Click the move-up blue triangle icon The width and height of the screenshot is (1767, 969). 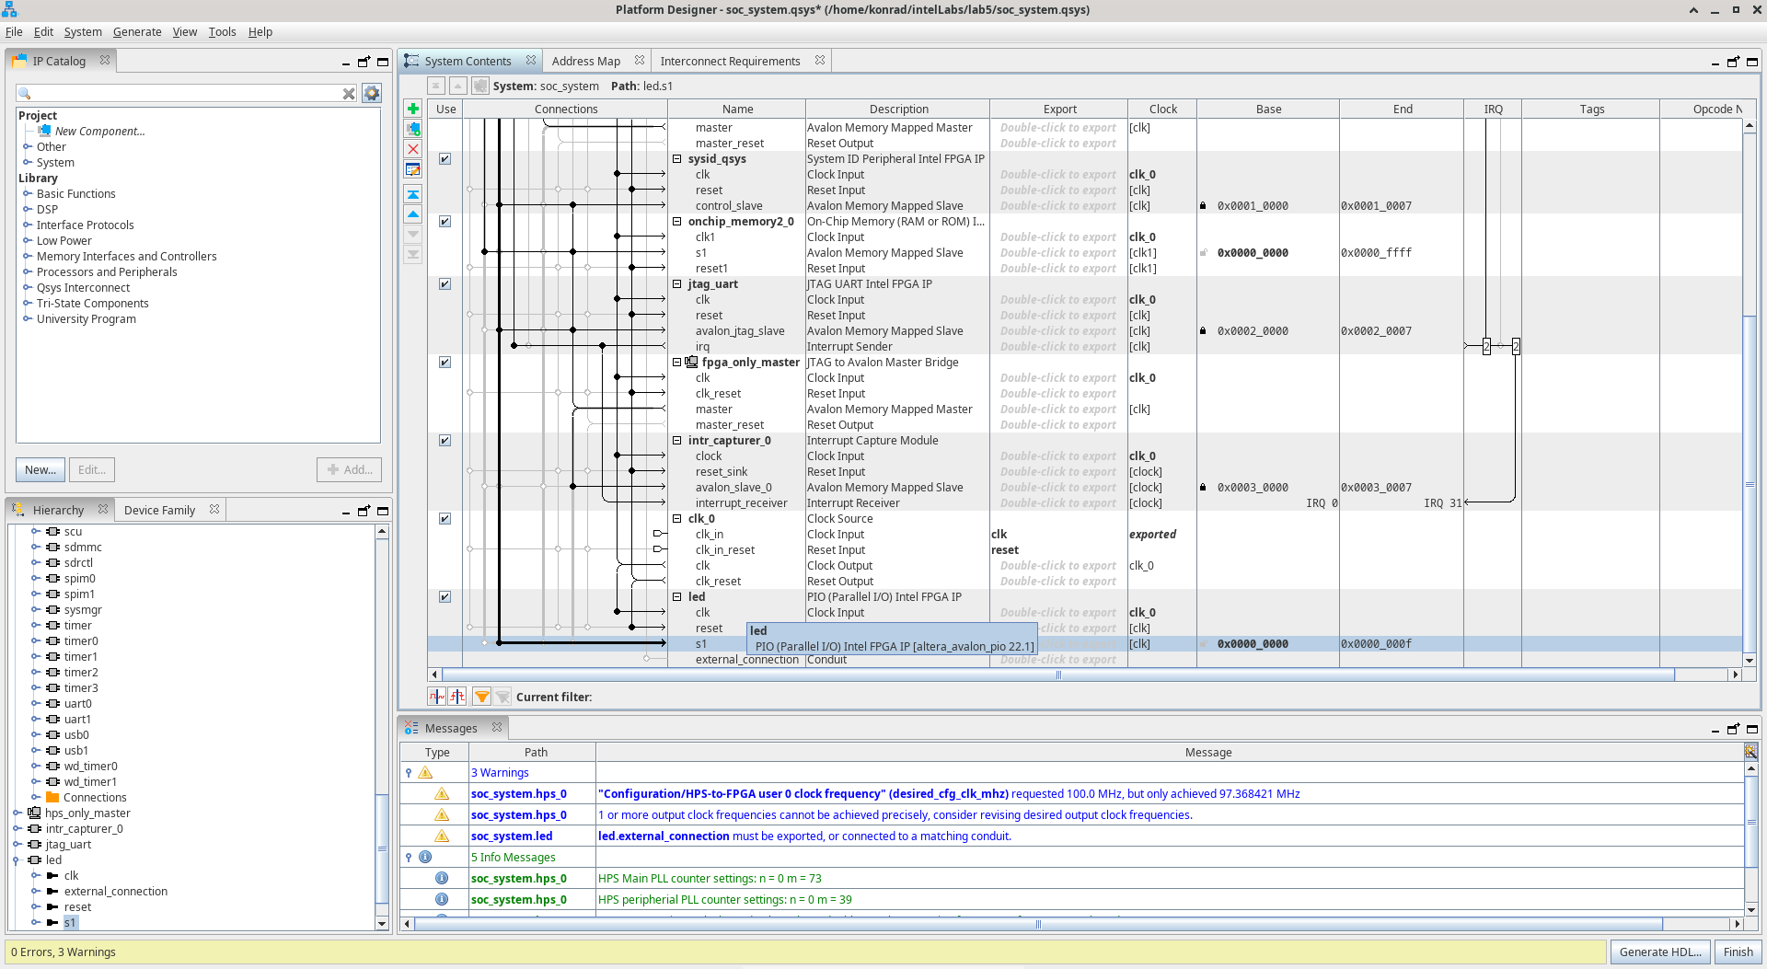coord(413,214)
